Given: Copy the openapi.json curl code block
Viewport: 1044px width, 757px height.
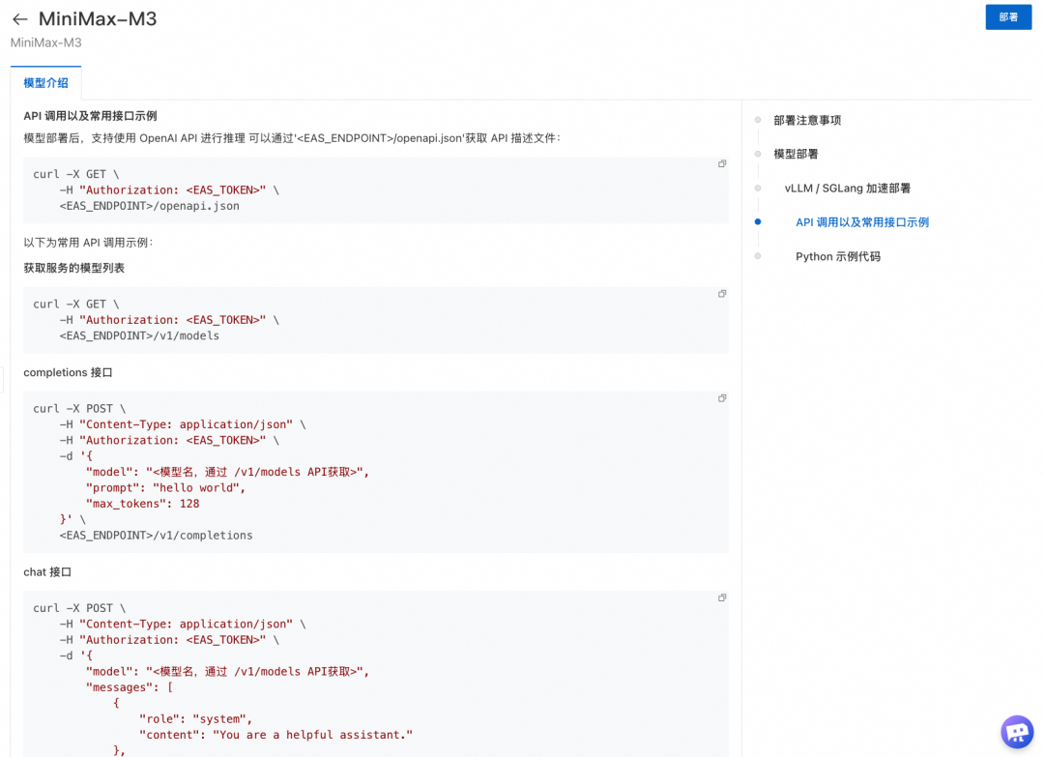Looking at the screenshot, I should point(722,163).
